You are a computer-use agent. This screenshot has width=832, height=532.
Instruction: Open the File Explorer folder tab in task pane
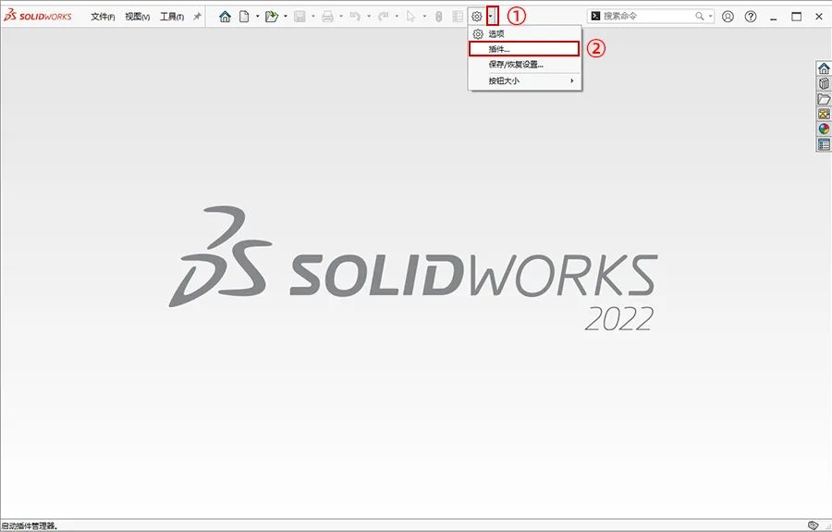[824, 99]
